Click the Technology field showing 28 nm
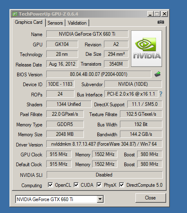 [x=62, y=54]
